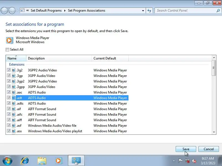Toggle the .3gp extension checkbox
This screenshot has height=166, width=222.
(x=9, y=75)
